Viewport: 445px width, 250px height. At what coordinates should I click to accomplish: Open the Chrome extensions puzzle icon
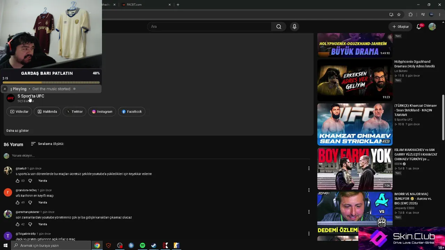tap(411, 15)
